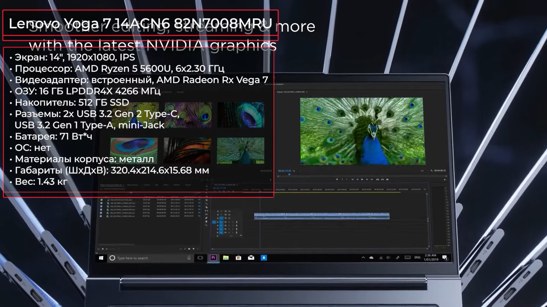Open the clock showing 2:36 AM
The width and height of the screenshot is (547, 307).
click(431, 258)
